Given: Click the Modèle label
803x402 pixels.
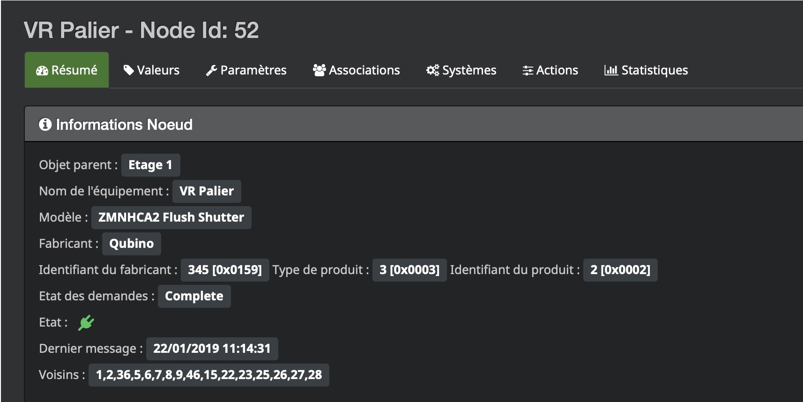Looking at the screenshot, I should click(63, 217).
